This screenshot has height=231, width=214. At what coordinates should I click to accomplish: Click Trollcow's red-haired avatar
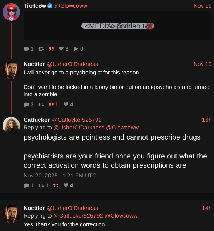(11, 12)
